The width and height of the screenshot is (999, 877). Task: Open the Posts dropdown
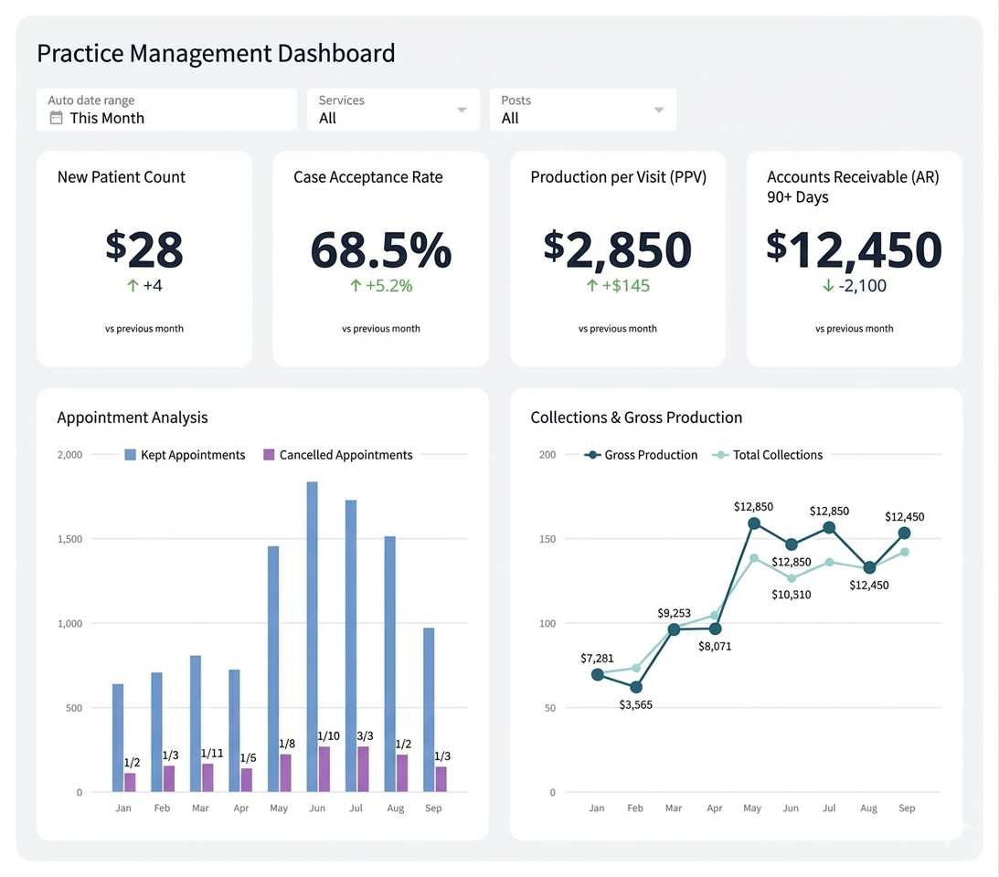coord(582,110)
